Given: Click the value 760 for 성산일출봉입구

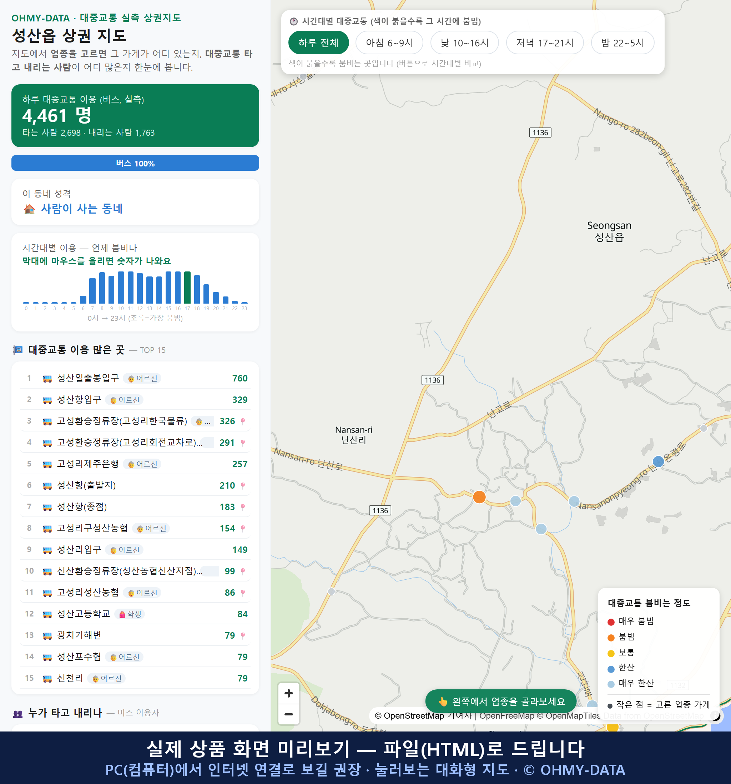Looking at the screenshot, I should pyautogui.click(x=240, y=379).
